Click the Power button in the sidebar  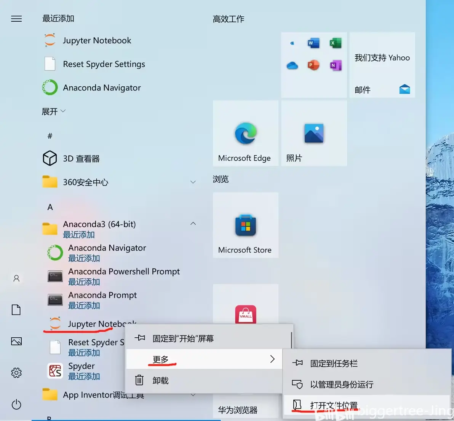16,404
